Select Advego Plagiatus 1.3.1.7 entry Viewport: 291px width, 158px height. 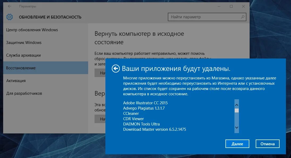(x=144, y=108)
